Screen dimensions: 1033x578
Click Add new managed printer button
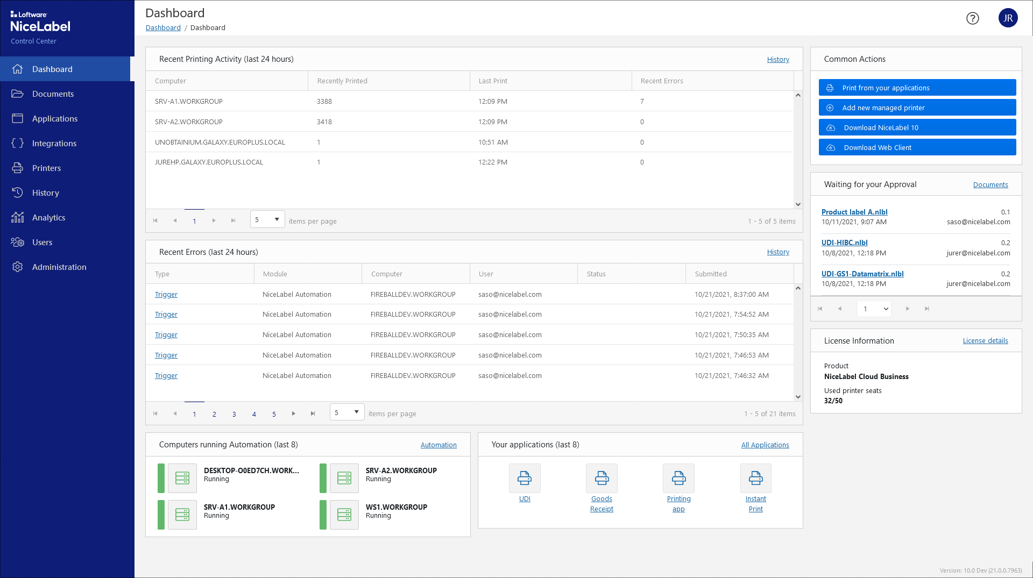[917, 108]
